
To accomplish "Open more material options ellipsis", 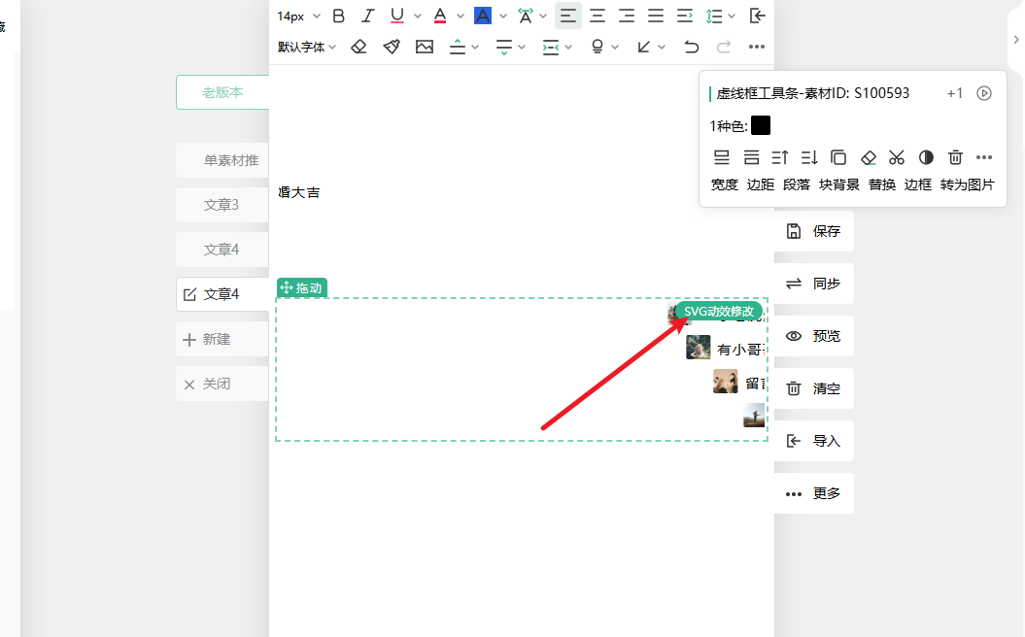I will 984,157.
